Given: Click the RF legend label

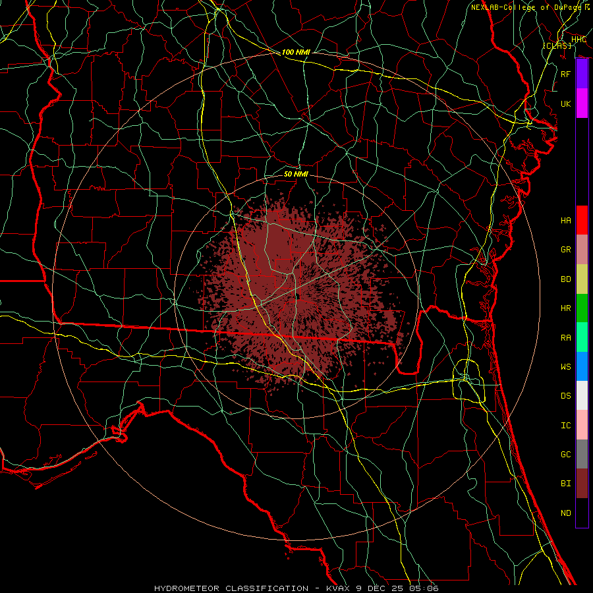Looking at the screenshot, I should point(566,74).
